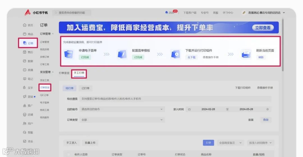Click the 立即查看 banner button
This screenshot has height=157, width=303.
263,27
